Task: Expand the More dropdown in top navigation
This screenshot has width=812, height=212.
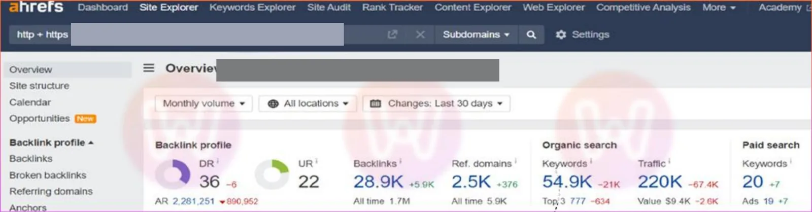Action: (719, 8)
